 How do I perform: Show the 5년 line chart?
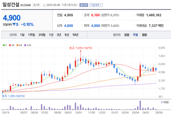click(67, 35)
